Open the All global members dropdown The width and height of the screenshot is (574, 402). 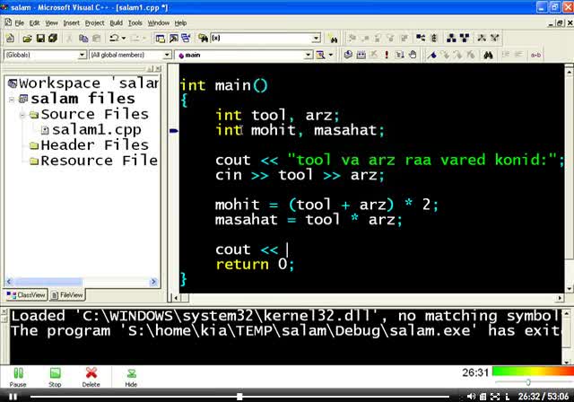point(167,55)
